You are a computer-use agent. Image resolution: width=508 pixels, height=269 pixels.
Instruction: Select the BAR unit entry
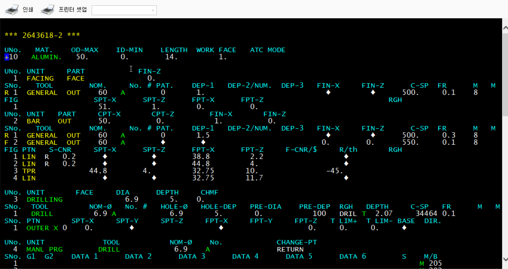[33, 121]
